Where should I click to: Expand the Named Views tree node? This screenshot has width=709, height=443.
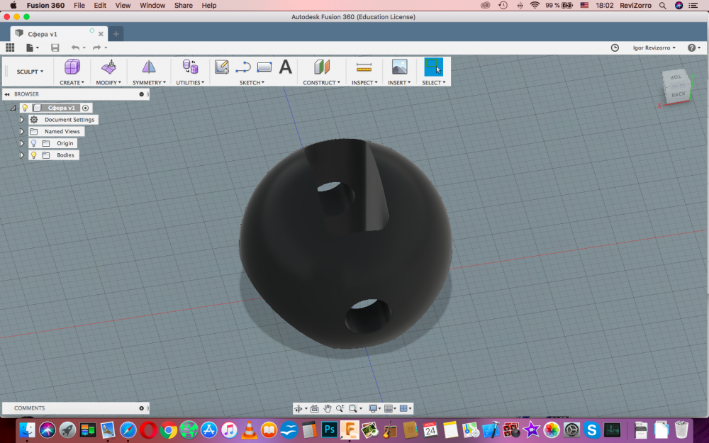point(22,132)
